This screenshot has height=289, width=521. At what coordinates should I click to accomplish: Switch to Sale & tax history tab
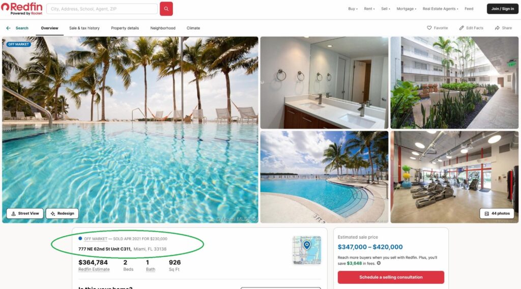point(84,28)
